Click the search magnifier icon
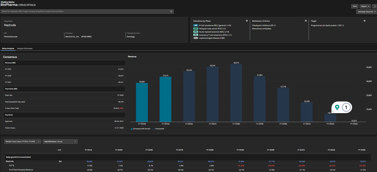 pyautogui.click(x=171, y=12)
